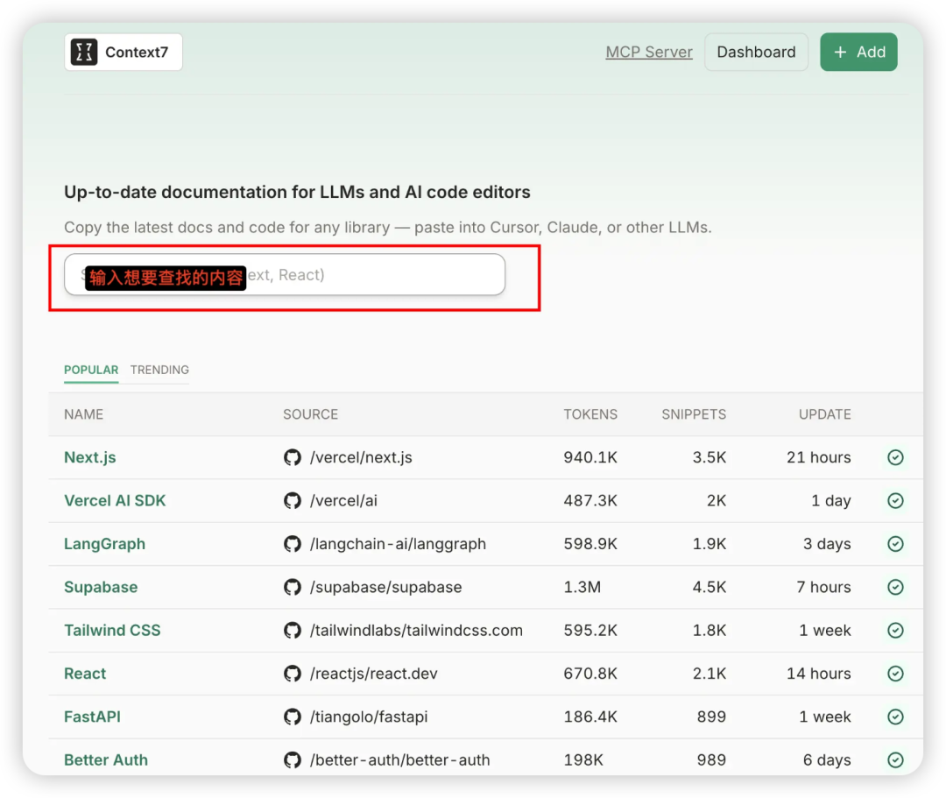Click the SNIPPETS column header
This screenshot has height=798, width=946.
(694, 414)
